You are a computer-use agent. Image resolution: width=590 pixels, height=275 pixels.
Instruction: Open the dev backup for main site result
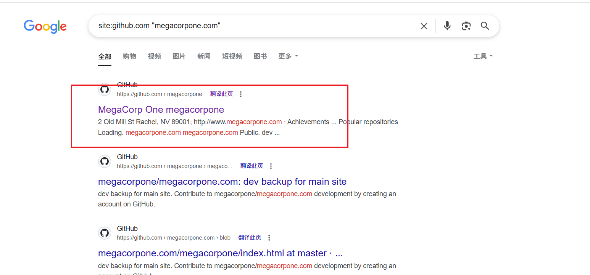tap(222, 181)
